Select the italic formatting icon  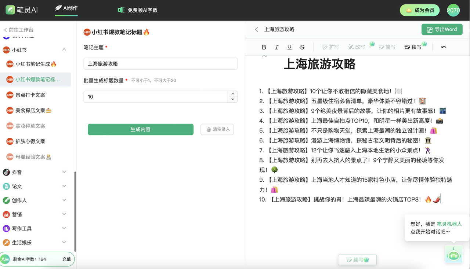click(x=276, y=47)
